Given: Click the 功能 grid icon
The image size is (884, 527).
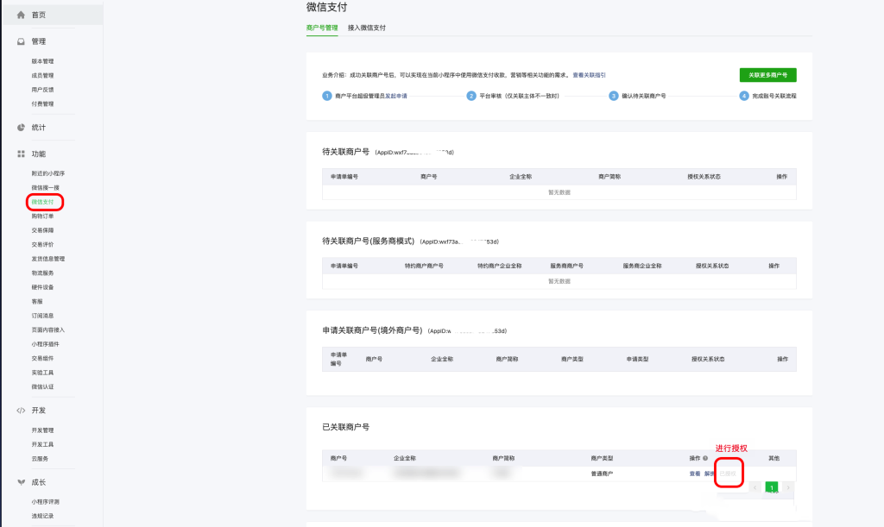Looking at the screenshot, I should [x=21, y=154].
